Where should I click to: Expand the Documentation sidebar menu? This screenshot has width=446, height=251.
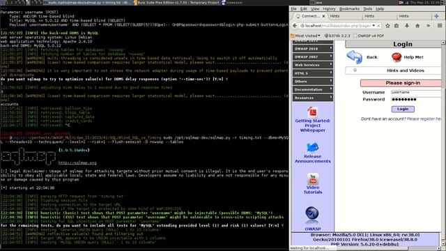tap(312, 89)
